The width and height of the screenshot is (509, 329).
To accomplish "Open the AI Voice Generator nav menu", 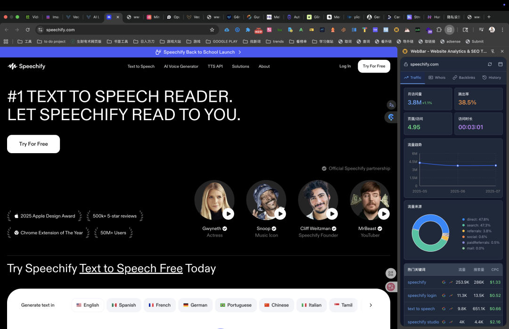I will 181,66.
